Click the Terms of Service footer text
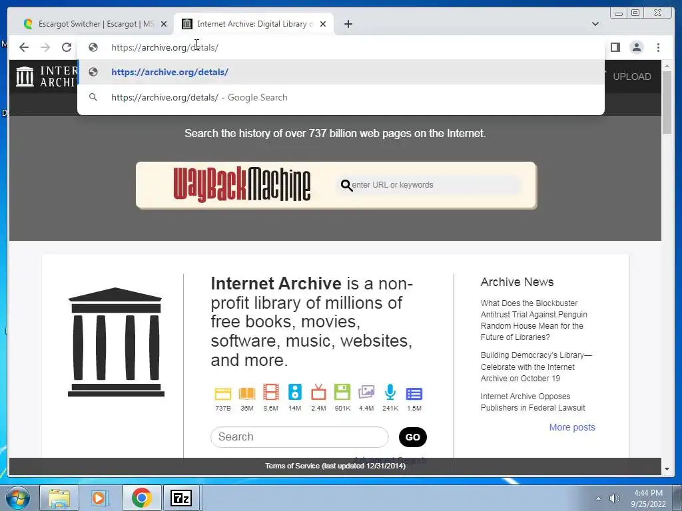The image size is (682, 511). coord(335,466)
